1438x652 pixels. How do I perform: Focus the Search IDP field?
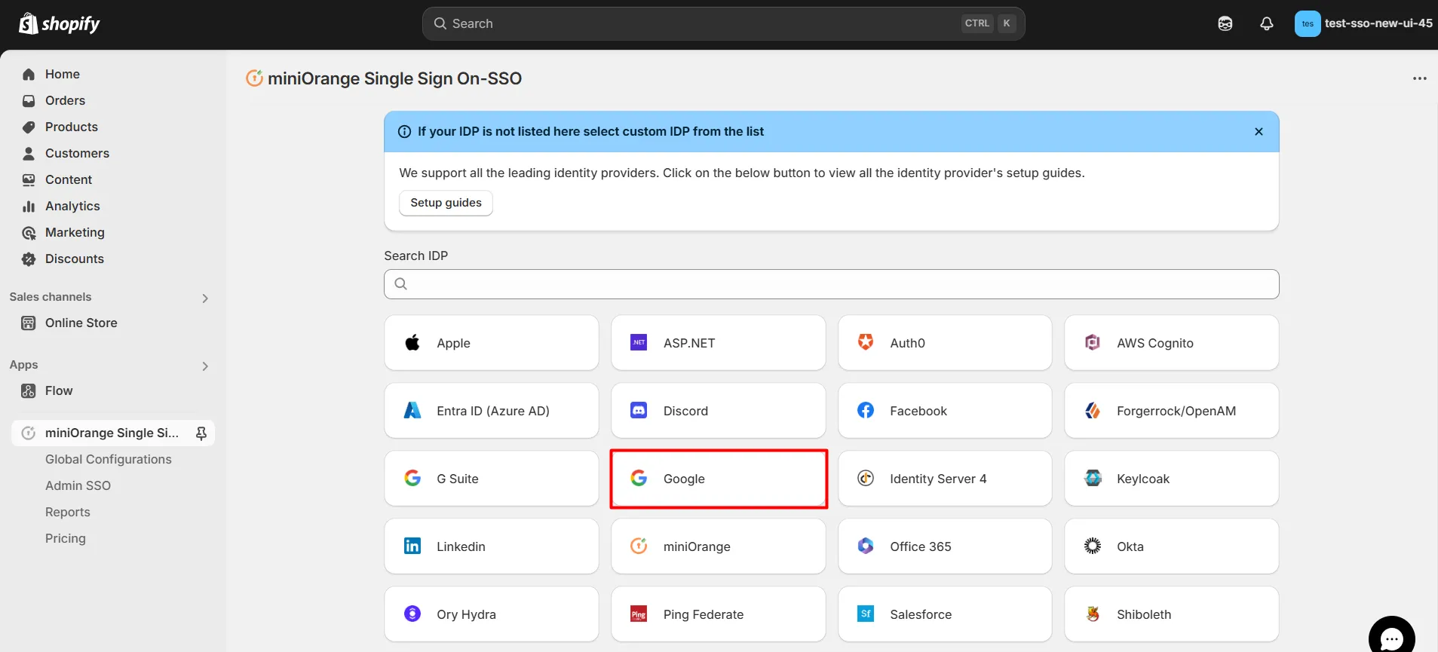[x=831, y=284]
